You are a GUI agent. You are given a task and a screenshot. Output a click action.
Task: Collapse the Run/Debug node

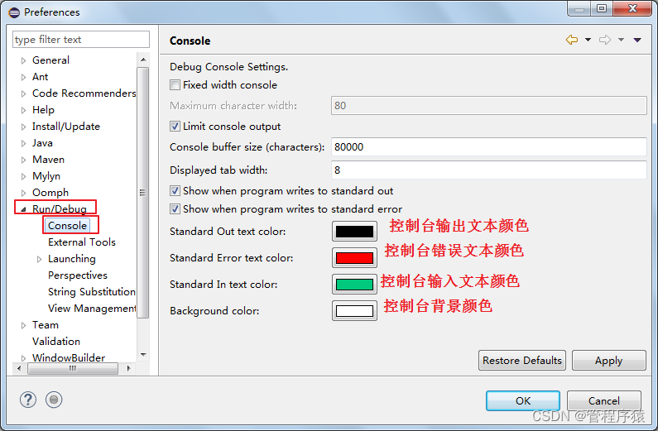(23, 208)
